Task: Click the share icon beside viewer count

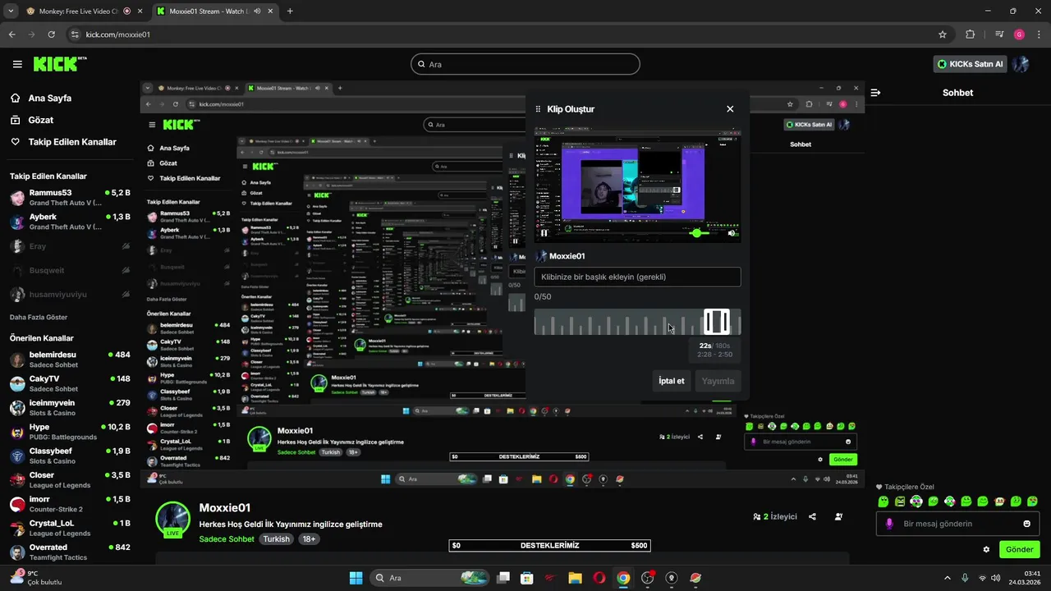Action: pyautogui.click(x=812, y=516)
